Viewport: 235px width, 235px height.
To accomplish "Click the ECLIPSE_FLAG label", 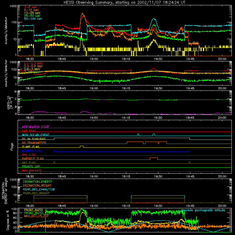I will [x=32, y=151].
